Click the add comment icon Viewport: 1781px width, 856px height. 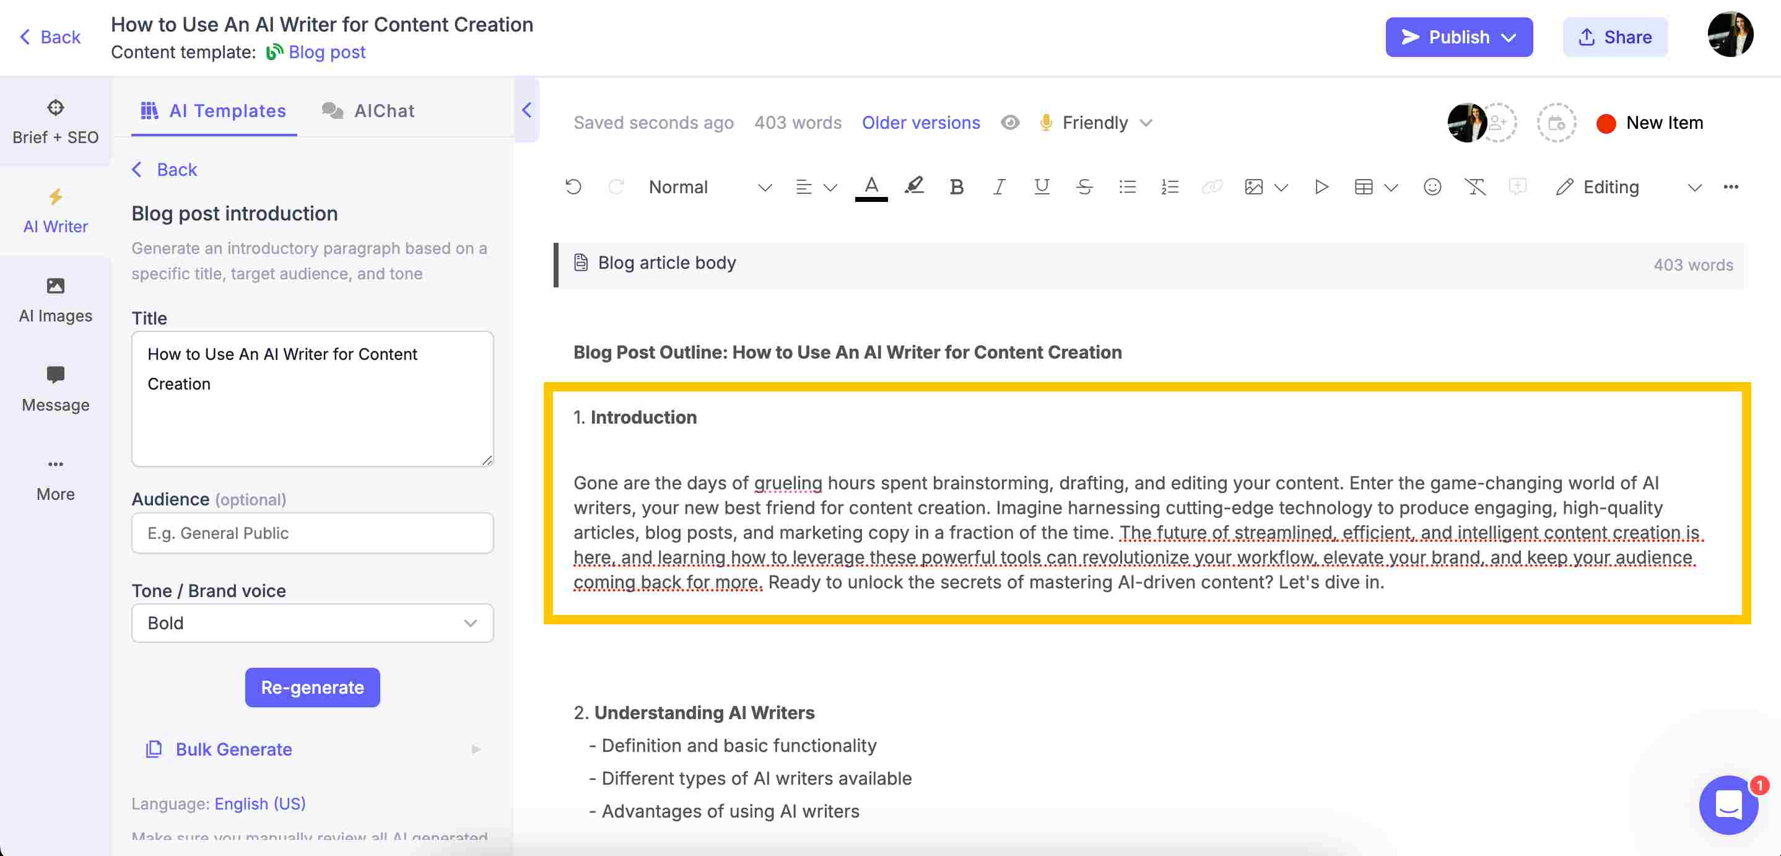click(x=1517, y=186)
